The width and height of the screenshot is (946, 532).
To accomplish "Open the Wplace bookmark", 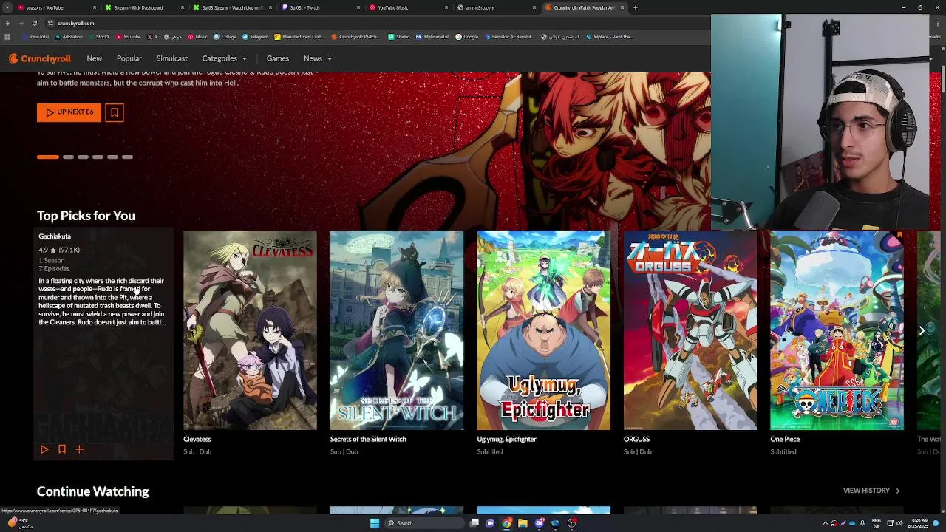I will point(610,36).
